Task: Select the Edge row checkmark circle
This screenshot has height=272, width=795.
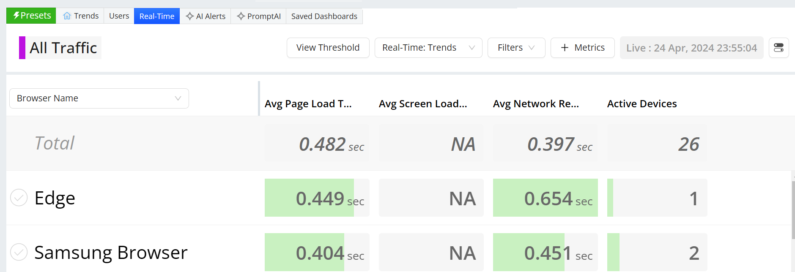Action: click(19, 198)
